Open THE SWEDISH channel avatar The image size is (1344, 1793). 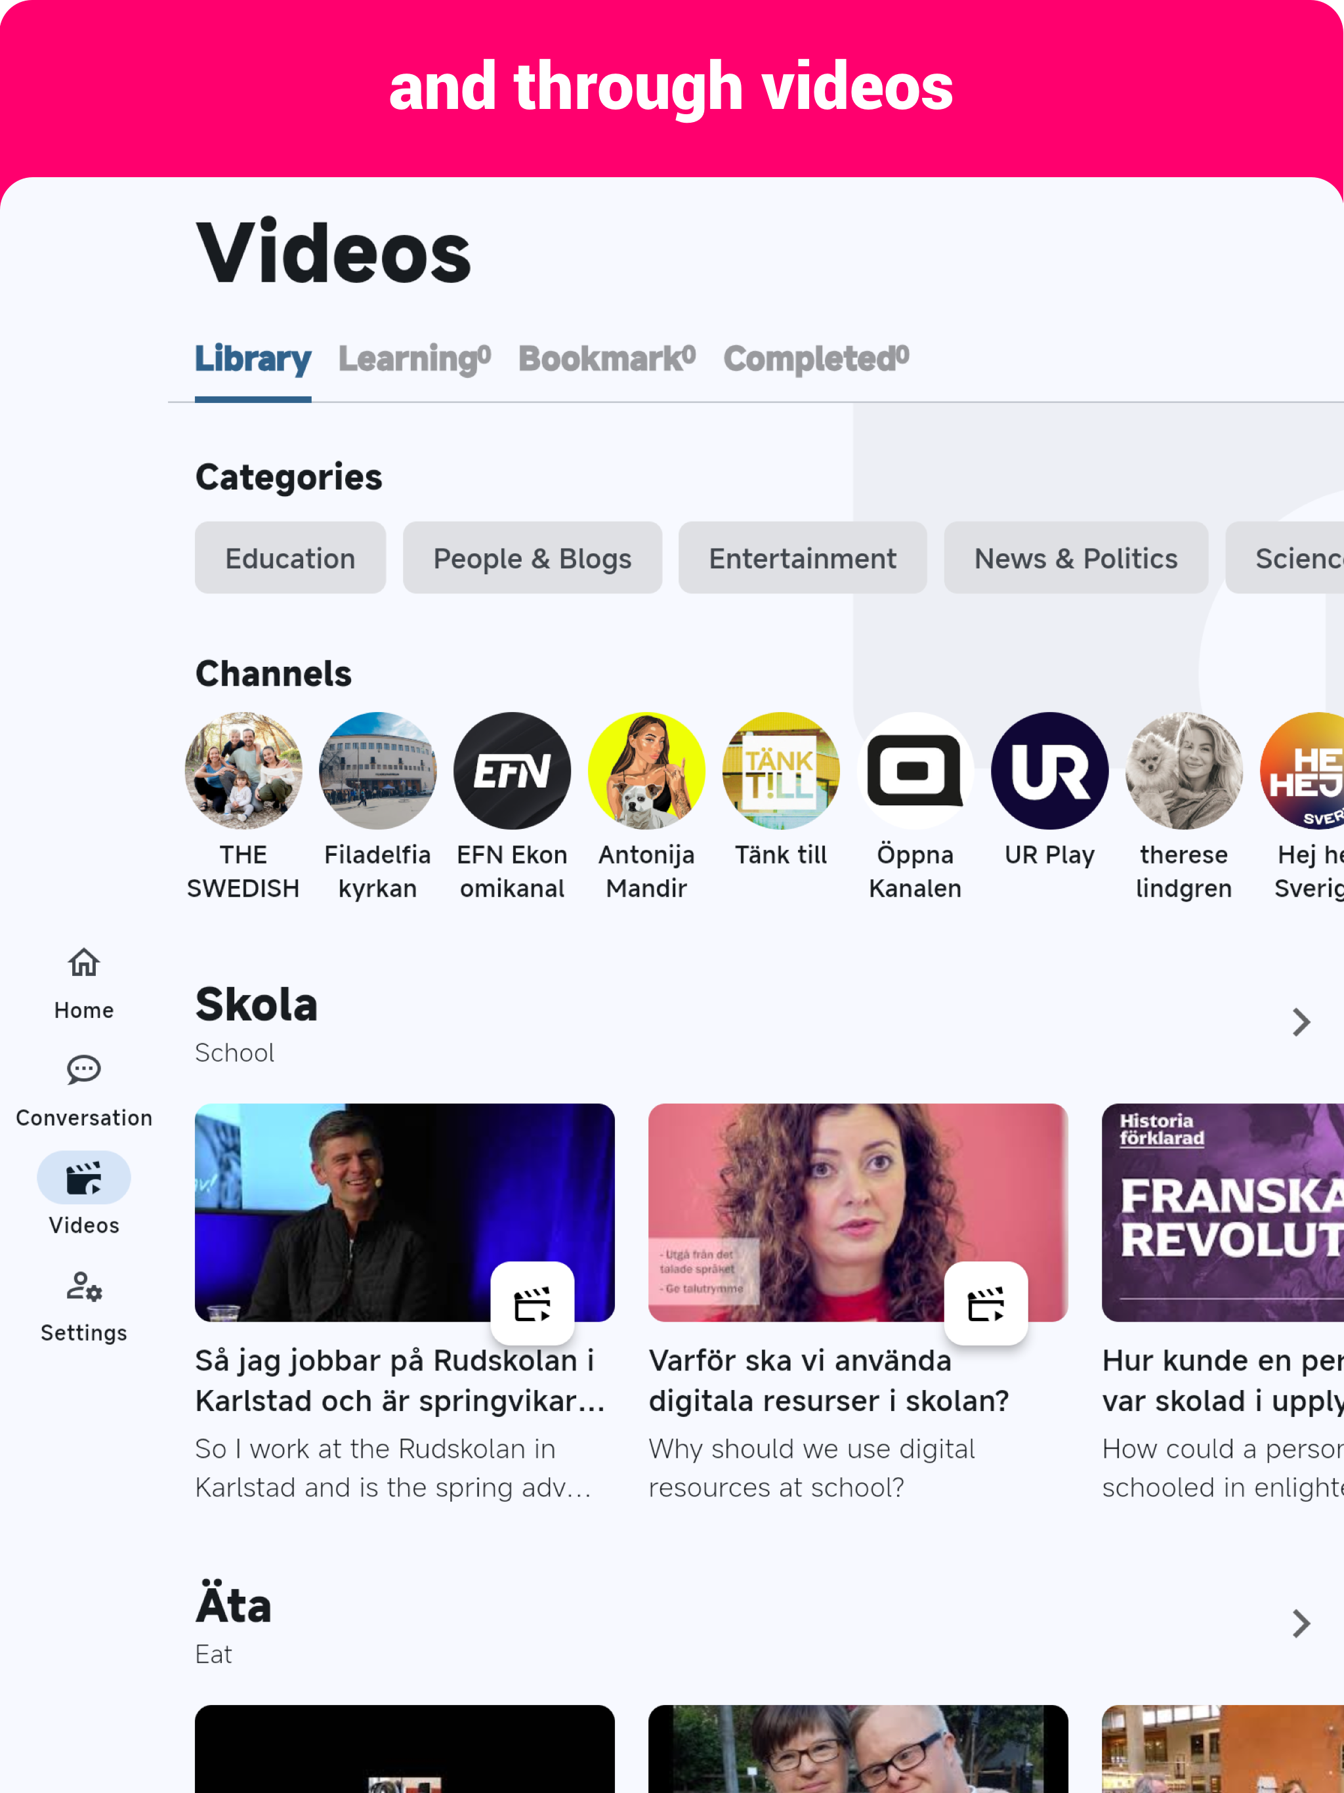[243, 771]
